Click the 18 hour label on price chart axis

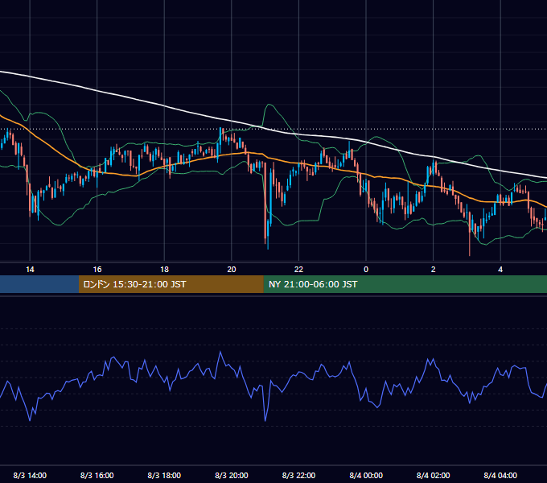pos(164,270)
